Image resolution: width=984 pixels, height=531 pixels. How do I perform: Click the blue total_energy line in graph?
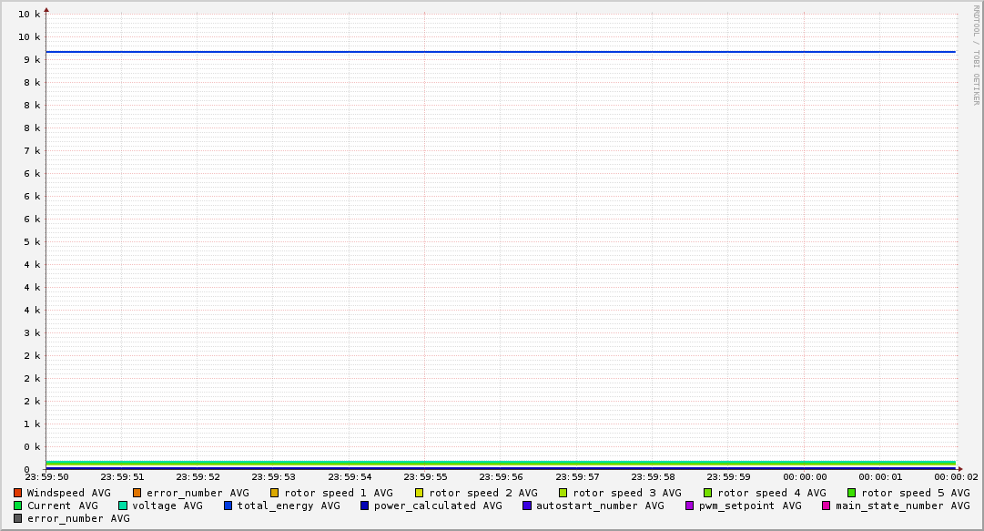coord(501,52)
